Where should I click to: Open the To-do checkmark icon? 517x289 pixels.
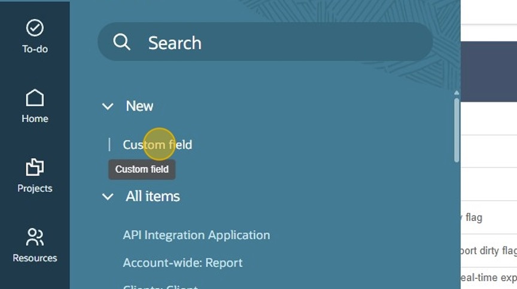[x=35, y=28]
